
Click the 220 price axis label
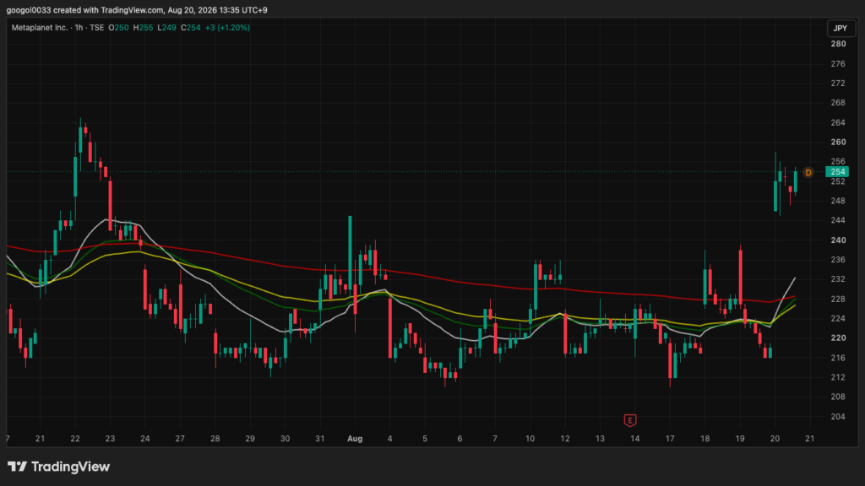tap(838, 337)
